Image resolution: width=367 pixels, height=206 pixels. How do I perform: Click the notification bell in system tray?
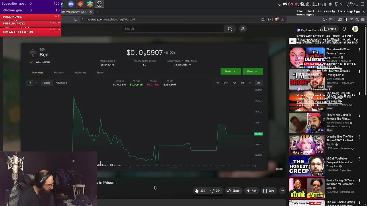[x=279, y=4]
